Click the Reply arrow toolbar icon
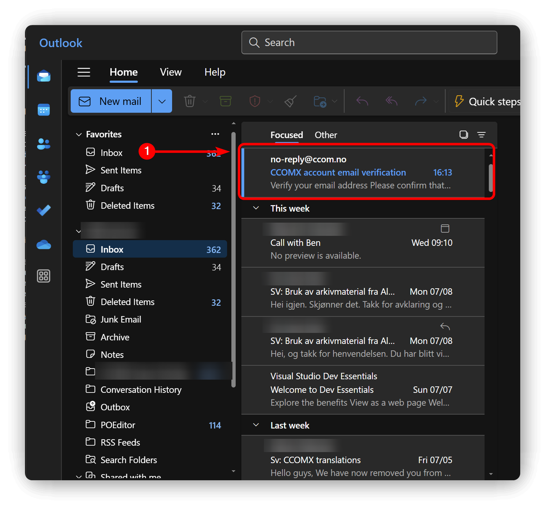Image resolution: width=547 pixels, height=507 pixels. [362, 101]
